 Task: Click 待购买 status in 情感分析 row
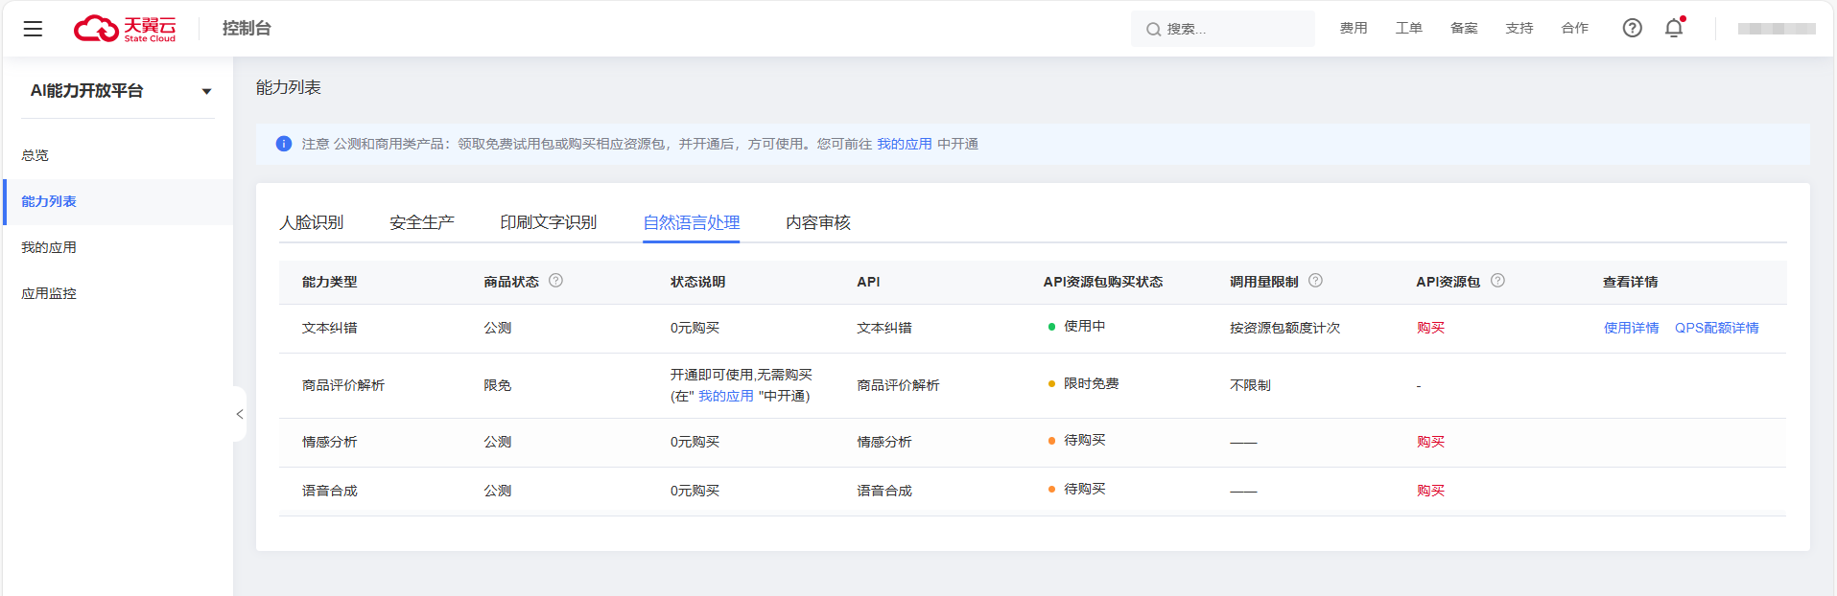point(1084,440)
